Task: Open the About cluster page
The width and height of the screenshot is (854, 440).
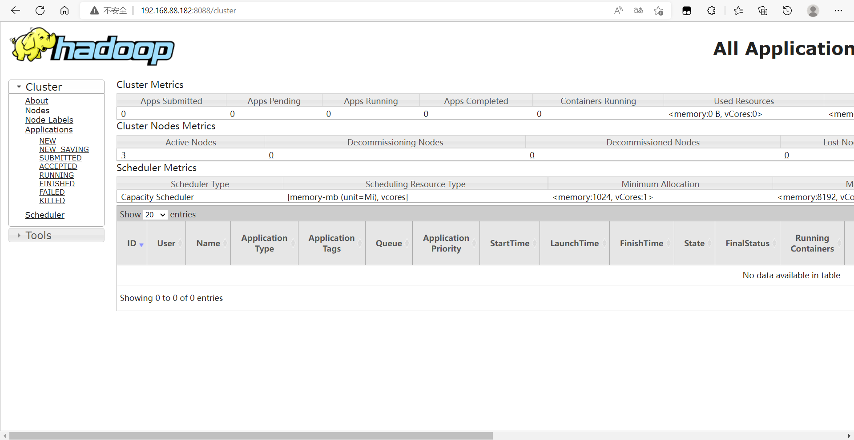Action: coord(36,101)
